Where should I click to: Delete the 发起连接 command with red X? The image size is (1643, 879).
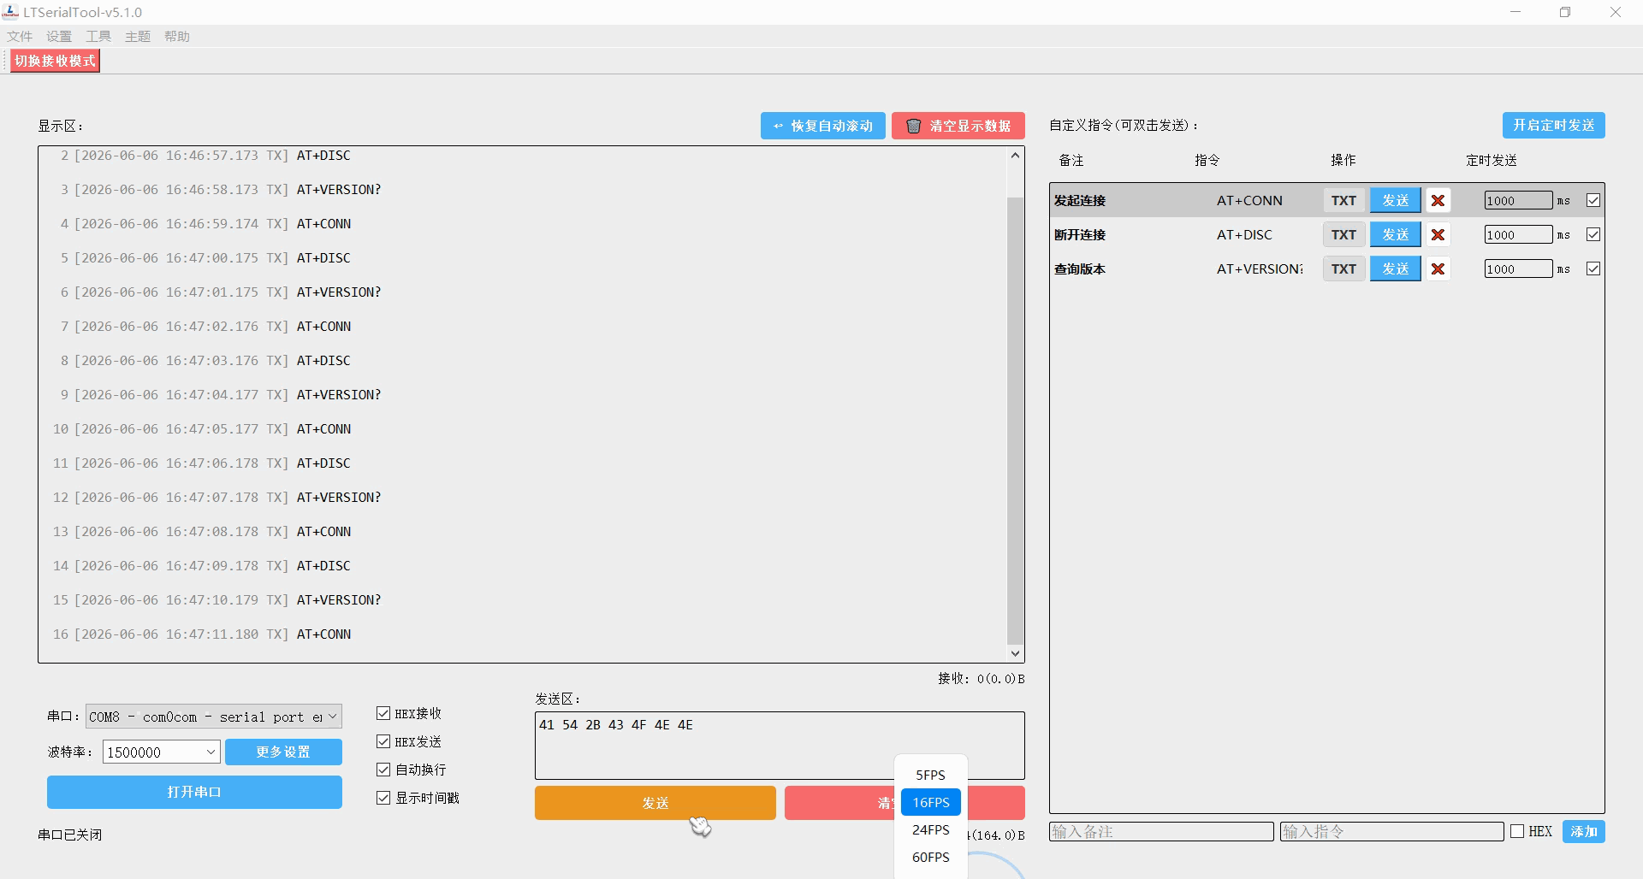tap(1438, 200)
